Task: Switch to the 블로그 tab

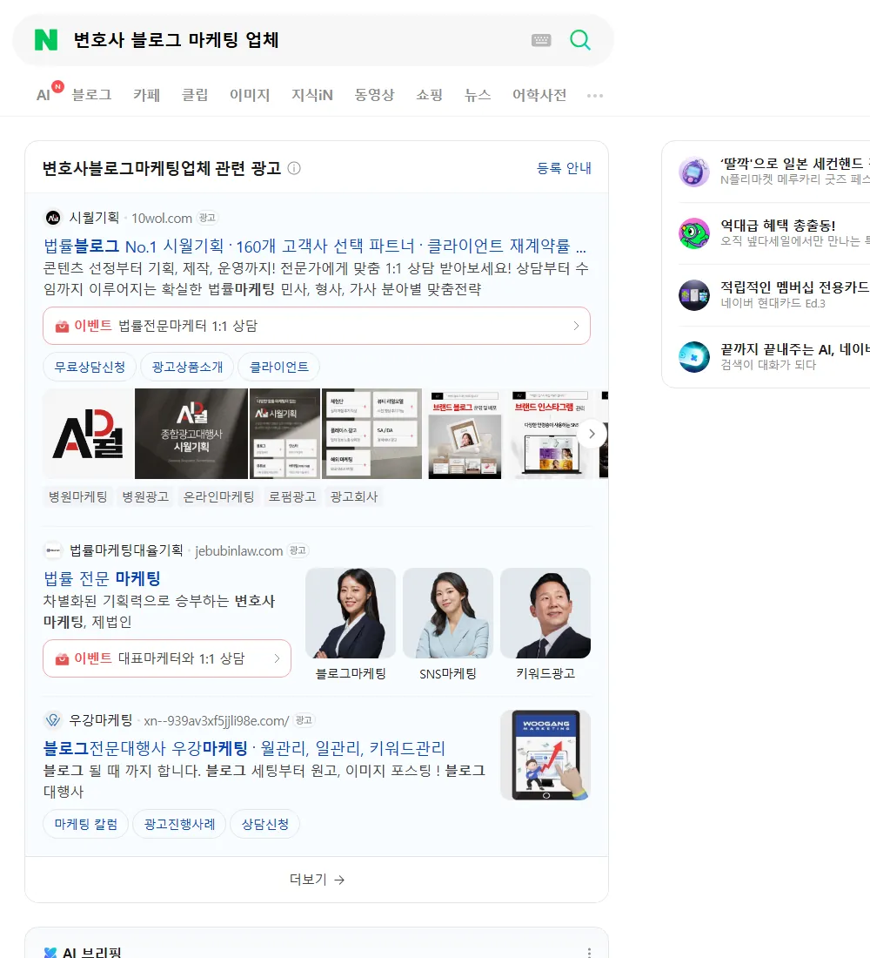Action: coord(91,95)
